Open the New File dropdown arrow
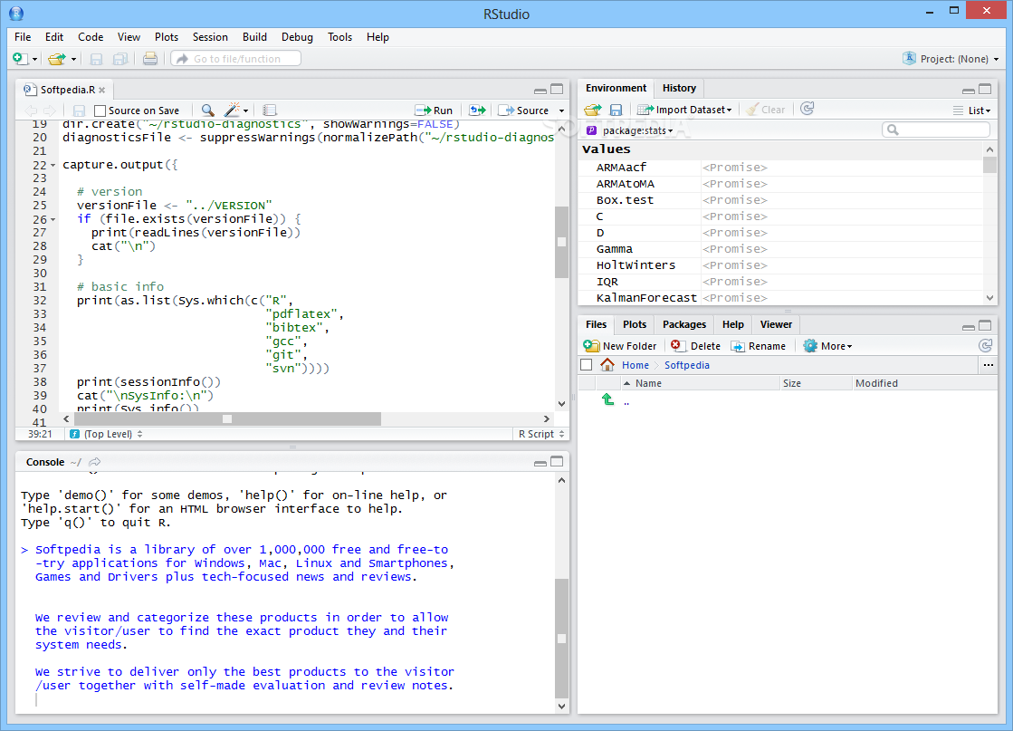The image size is (1013, 731). [35, 60]
